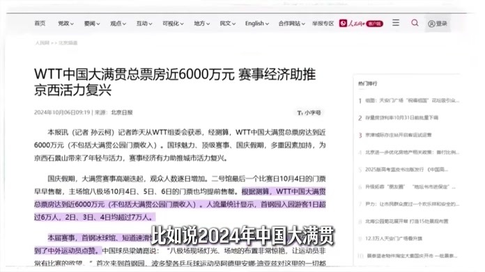Click the search magnifier icon

[415, 22]
